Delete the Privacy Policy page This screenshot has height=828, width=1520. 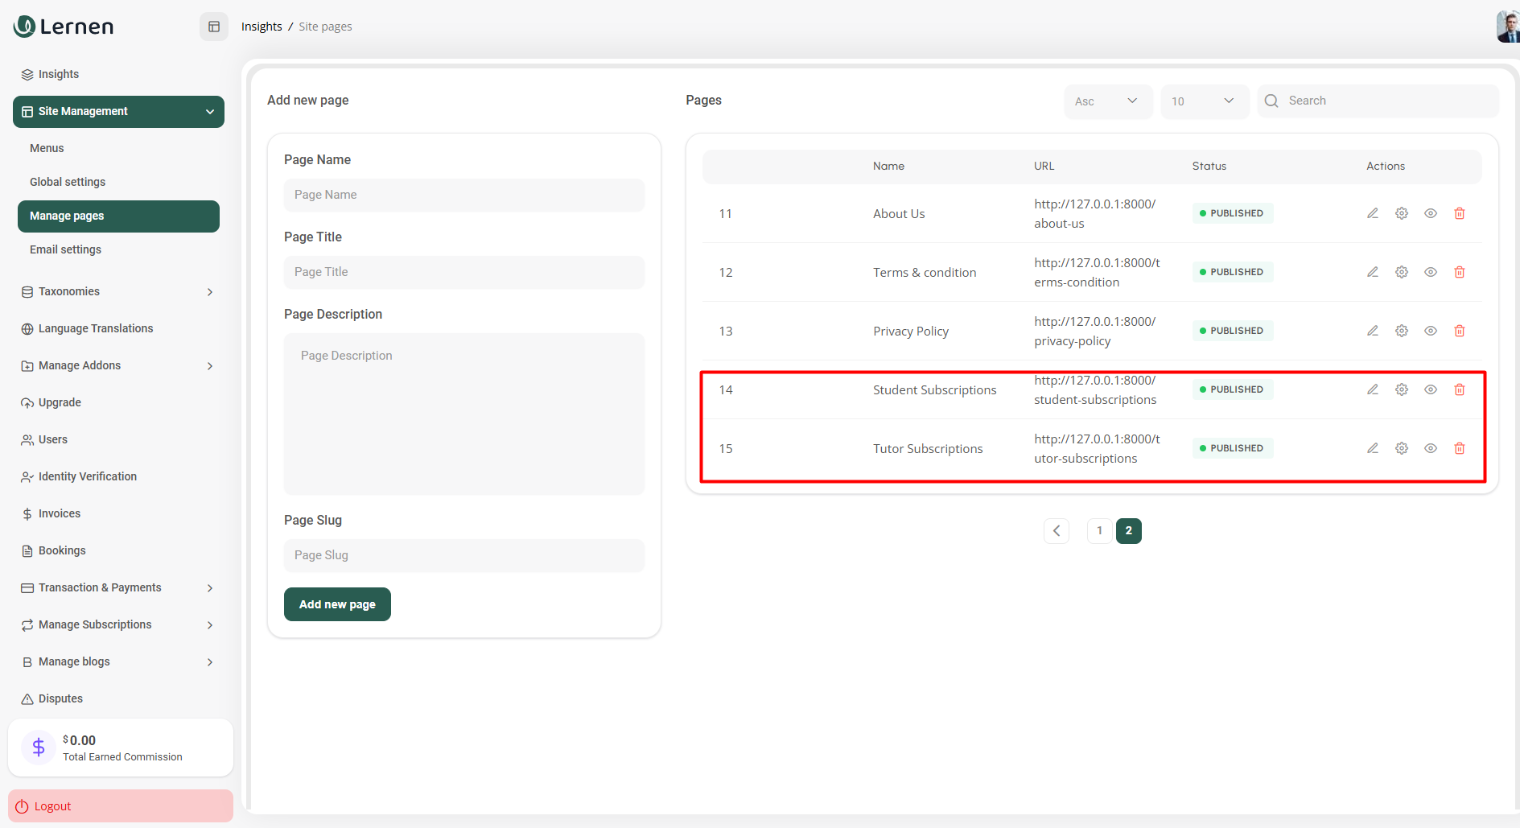click(1459, 331)
